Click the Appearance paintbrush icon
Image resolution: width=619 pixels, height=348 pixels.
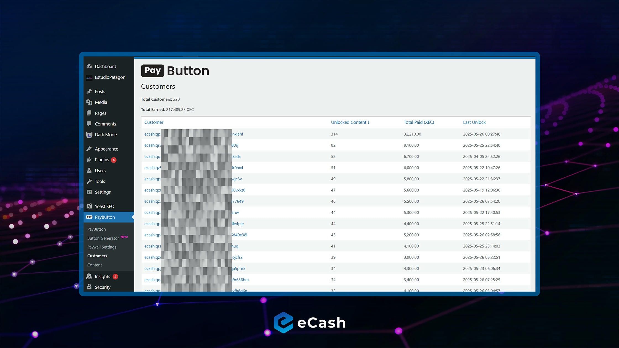click(89, 149)
